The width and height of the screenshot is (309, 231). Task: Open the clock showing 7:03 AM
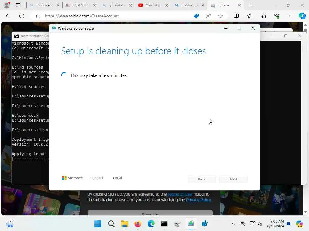[276, 224]
